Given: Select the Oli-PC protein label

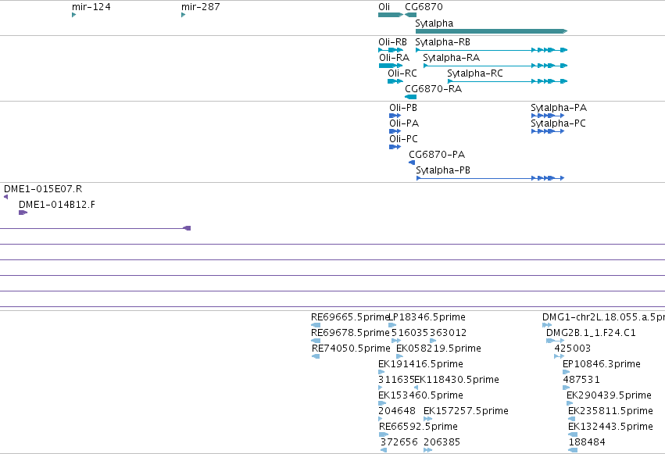Looking at the screenshot, I should pyautogui.click(x=403, y=139).
